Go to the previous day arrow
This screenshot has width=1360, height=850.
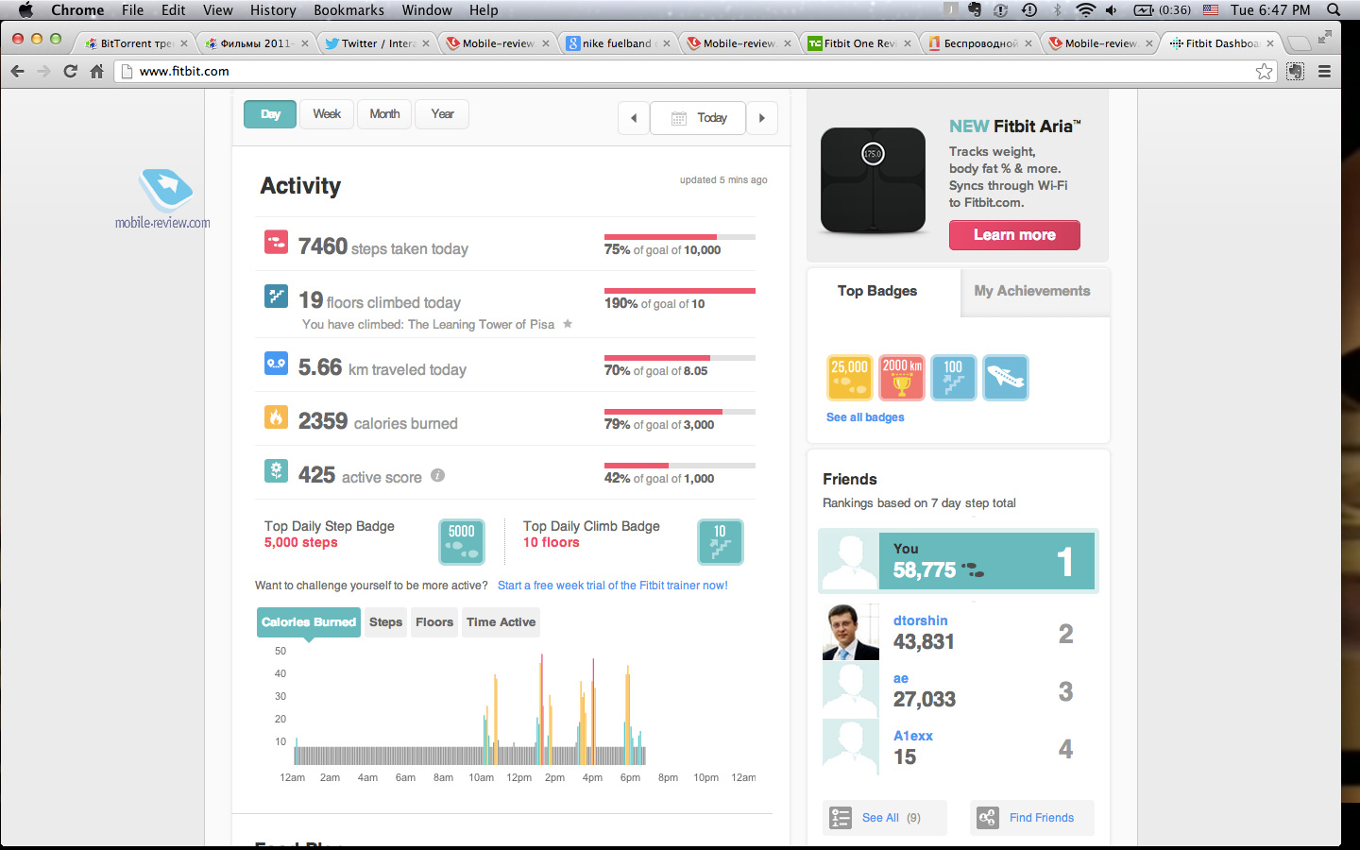634,118
